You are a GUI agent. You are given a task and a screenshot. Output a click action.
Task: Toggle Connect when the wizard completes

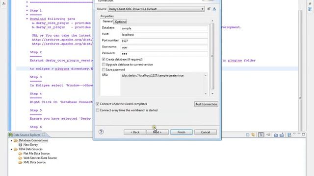[x=98, y=104]
